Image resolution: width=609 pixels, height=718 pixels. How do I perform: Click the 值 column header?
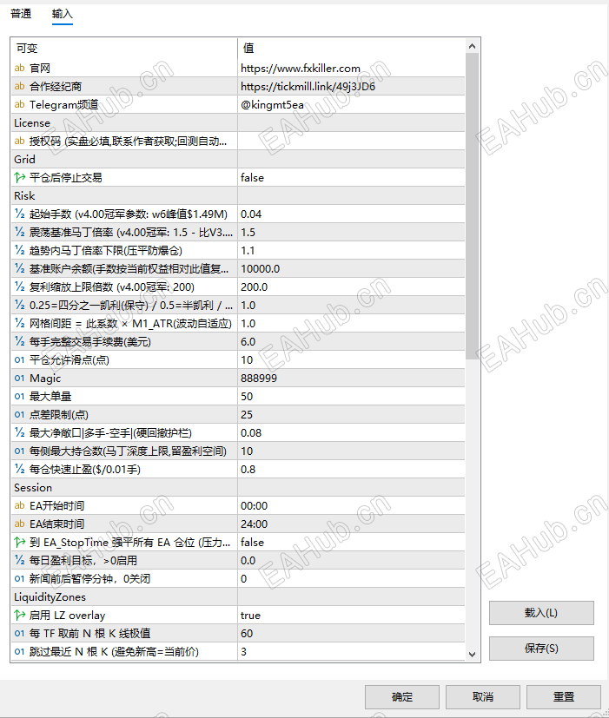[351, 48]
